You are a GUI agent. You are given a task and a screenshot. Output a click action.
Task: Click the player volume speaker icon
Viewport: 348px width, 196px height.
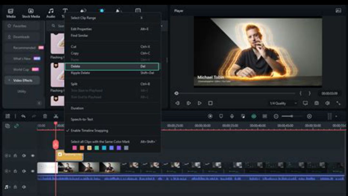pyautogui.click(x=327, y=103)
